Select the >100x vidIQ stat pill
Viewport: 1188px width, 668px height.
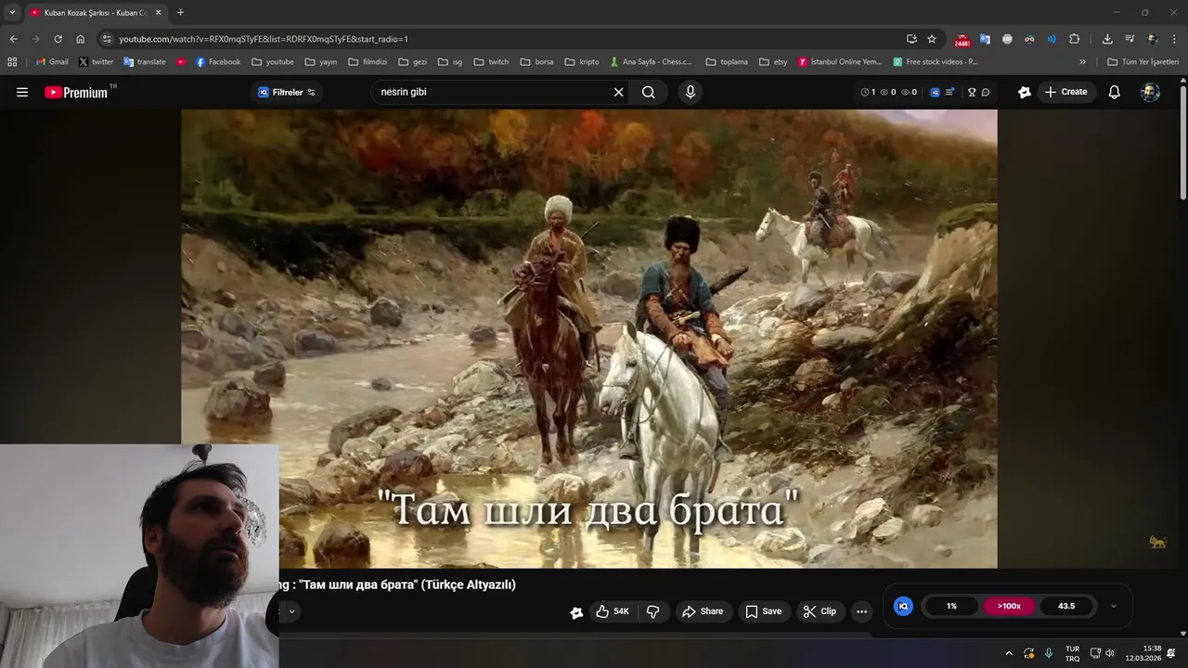[1009, 606]
